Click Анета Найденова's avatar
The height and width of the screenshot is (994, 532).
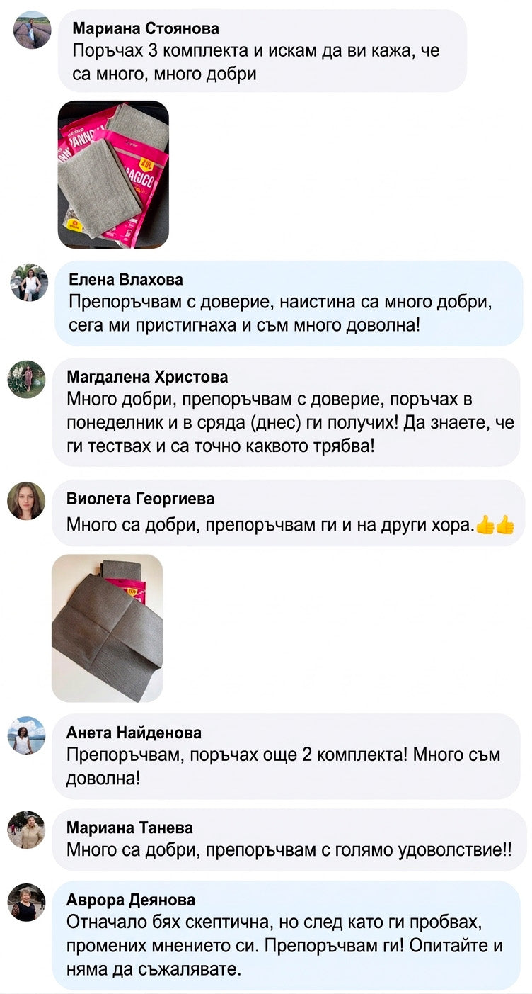(26, 735)
